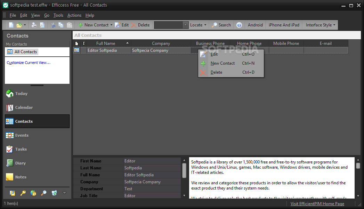
Task: Click the Print Preview toolbar icon
Action: [x=42, y=25]
